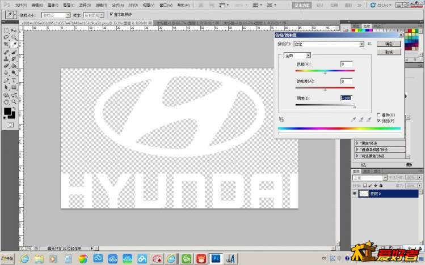Uncheck the 预览(P) preview checkbox
The width and height of the screenshot is (425, 265).
[x=378, y=121]
